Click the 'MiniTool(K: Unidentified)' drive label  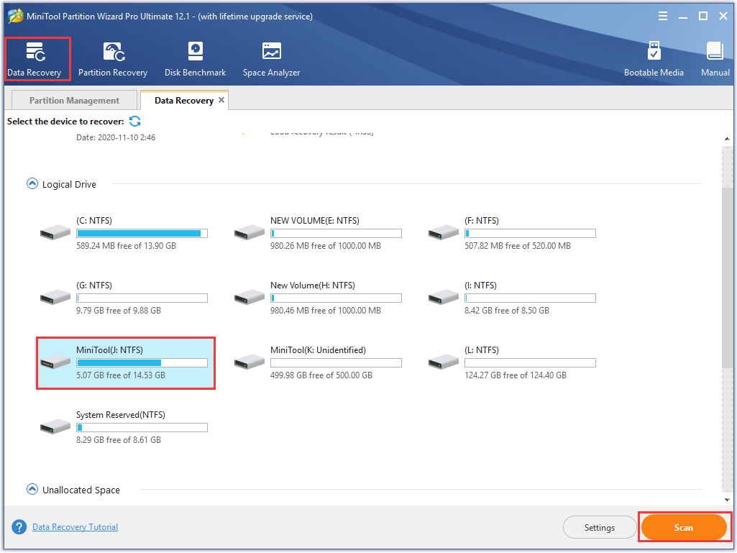[x=318, y=350]
